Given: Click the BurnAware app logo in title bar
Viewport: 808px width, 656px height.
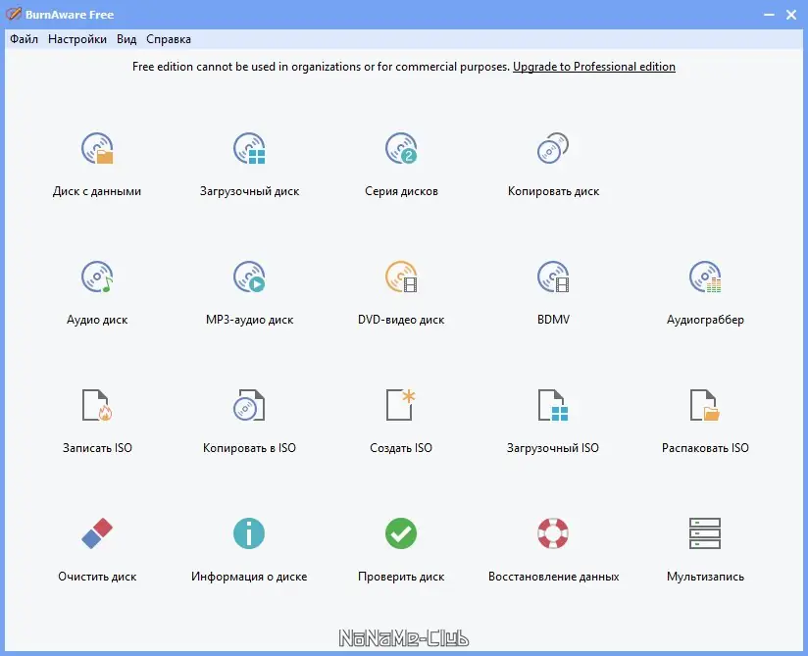Looking at the screenshot, I should (x=14, y=14).
